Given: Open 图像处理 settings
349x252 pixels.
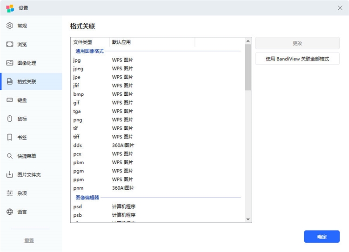Looking at the screenshot, I should [31, 63].
